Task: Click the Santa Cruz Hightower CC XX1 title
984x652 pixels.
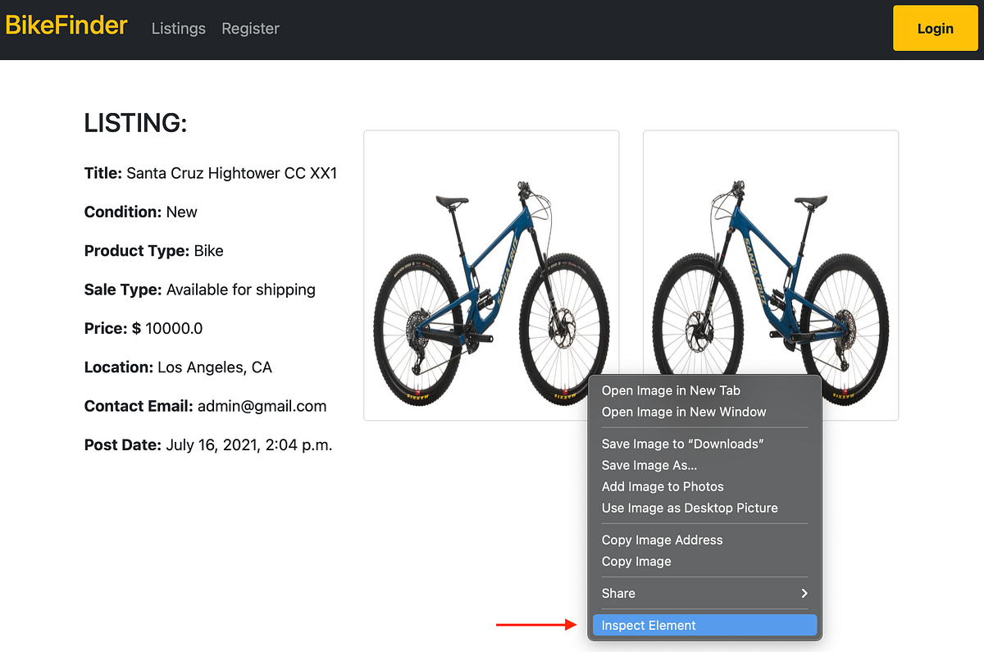Action: 231,173
